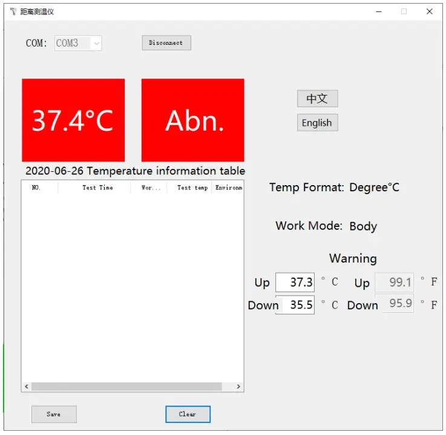Click the red 37.4°C temperature display
Image resolution: width=446 pixels, height=435 pixels.
pyautogui.click(x=73, y=120)
